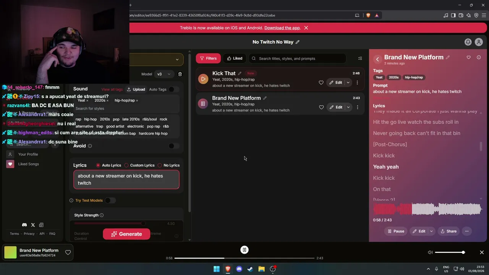The height and width of the screenshot is (275, 489).
Task: Pause the song from detail panel
Action: point(396,231)
